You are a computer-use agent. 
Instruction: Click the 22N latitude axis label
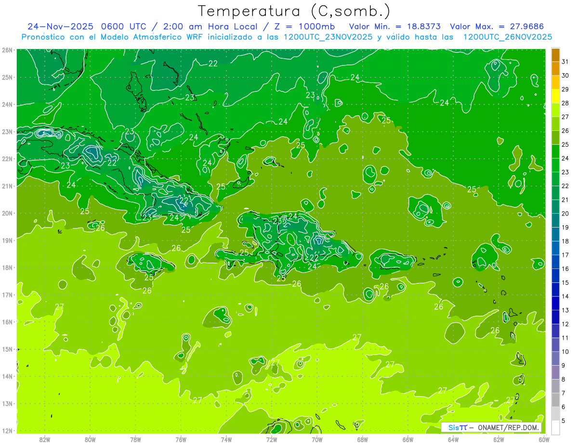[x=7, y=159]
